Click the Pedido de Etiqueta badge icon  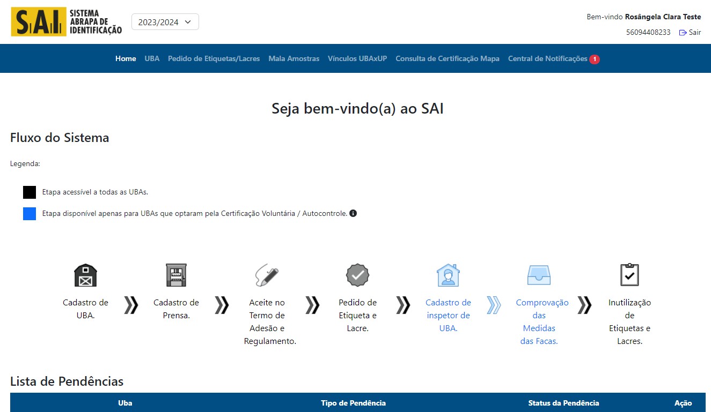tap(357, 275)
